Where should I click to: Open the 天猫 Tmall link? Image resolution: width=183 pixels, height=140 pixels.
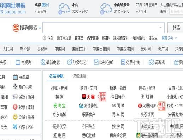tap(88, 97)
